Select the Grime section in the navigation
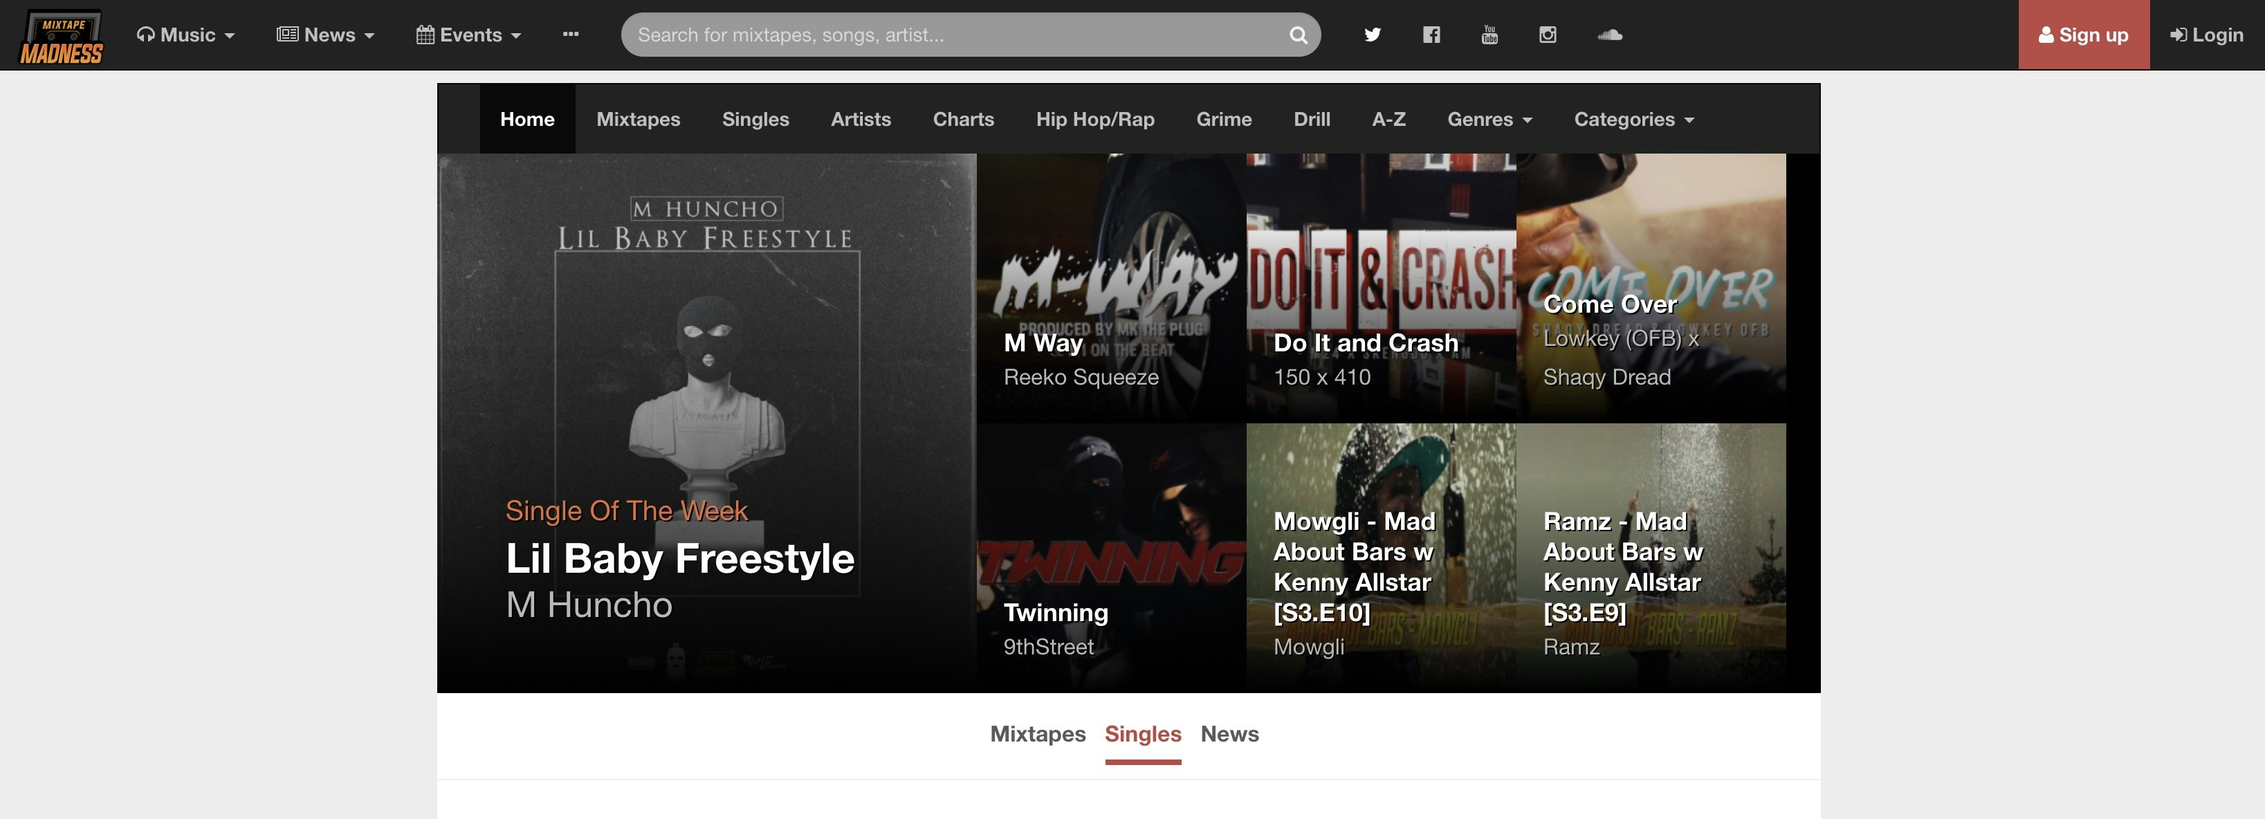Screen dimensions: 2265x819 pos(1223,119)
